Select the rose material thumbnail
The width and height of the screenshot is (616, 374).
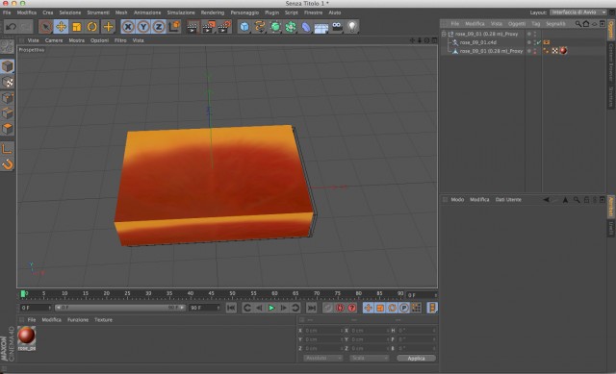(27, 337)
